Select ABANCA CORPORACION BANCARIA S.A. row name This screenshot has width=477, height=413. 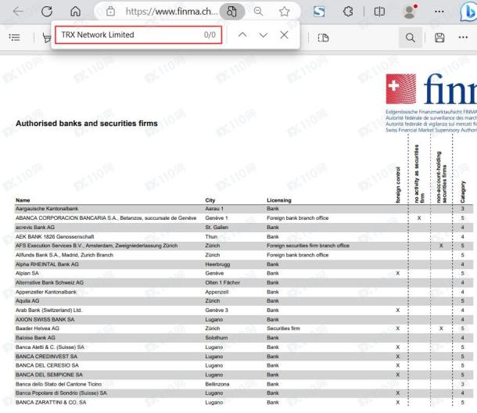pos(106,218)
